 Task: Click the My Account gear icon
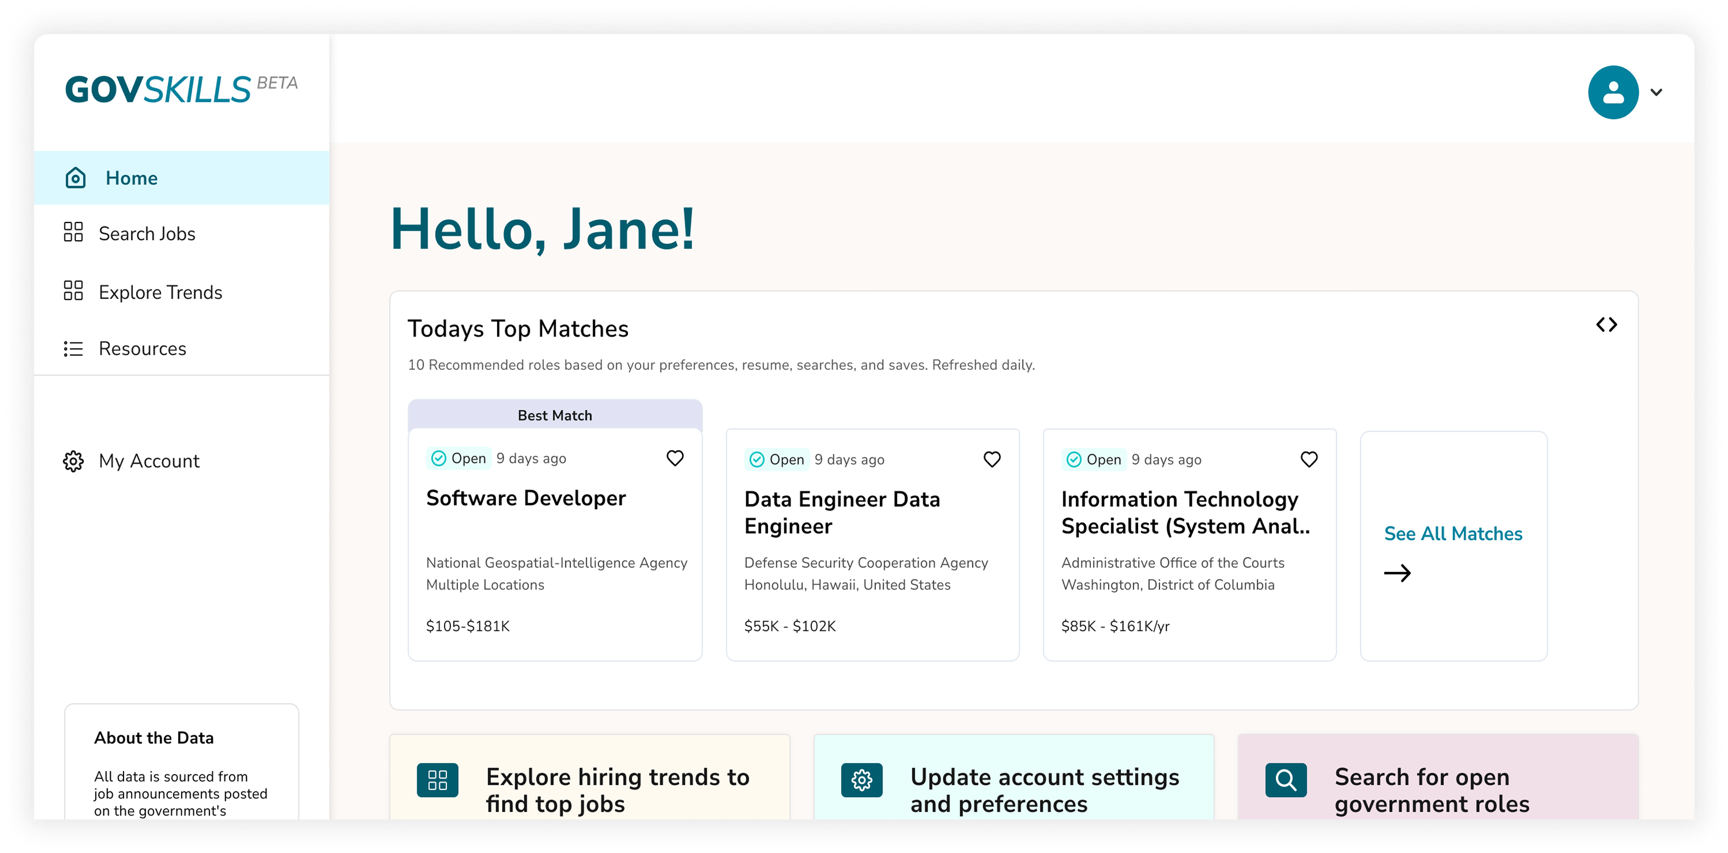(73, 461)
